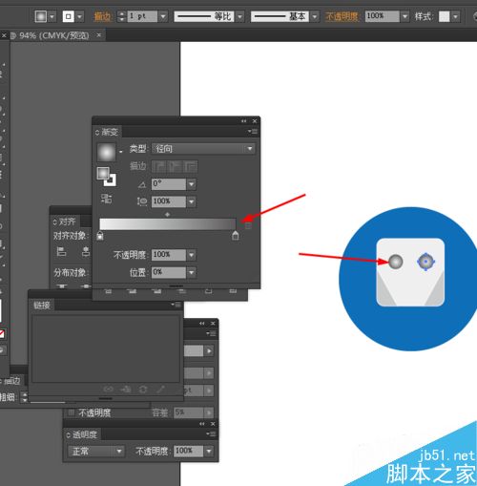Click the 1 pt stroke weight field
Viewport: 477px width, 486px height.
tap(142, 16)
